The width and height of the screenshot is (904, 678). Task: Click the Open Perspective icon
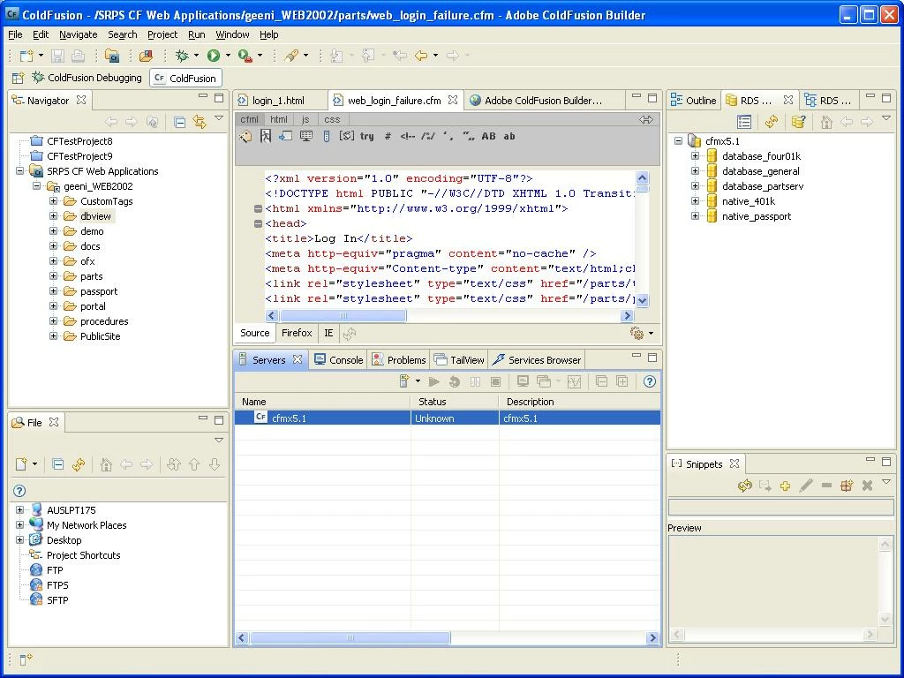click(19, 78)
